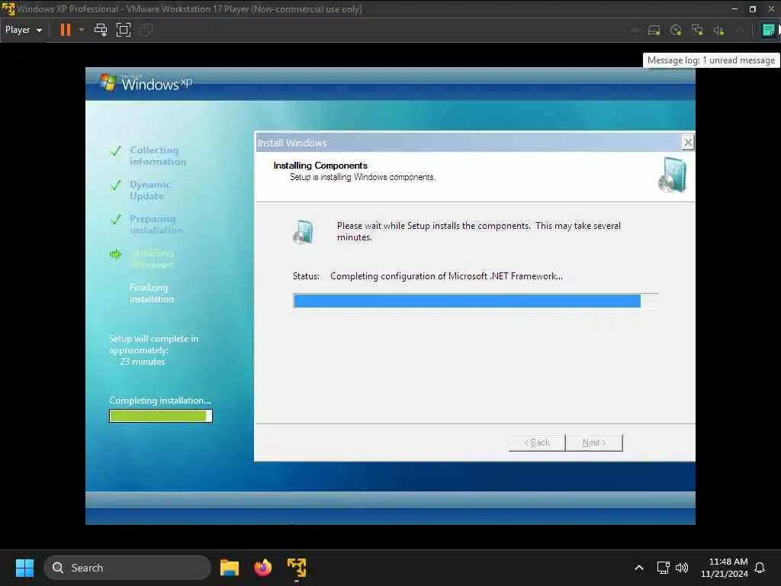781x586 pixels.
Task: Open the clock and date panel
Action: 725,568
